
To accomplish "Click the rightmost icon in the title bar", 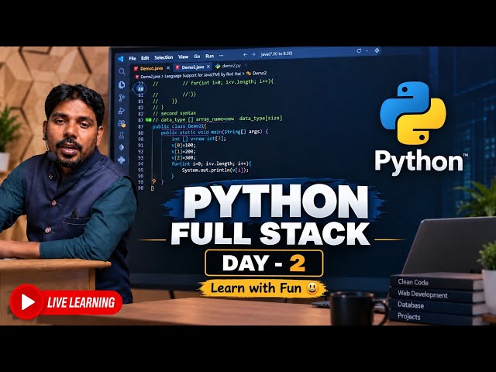I will pyautogui.click(x=377, y=50).
